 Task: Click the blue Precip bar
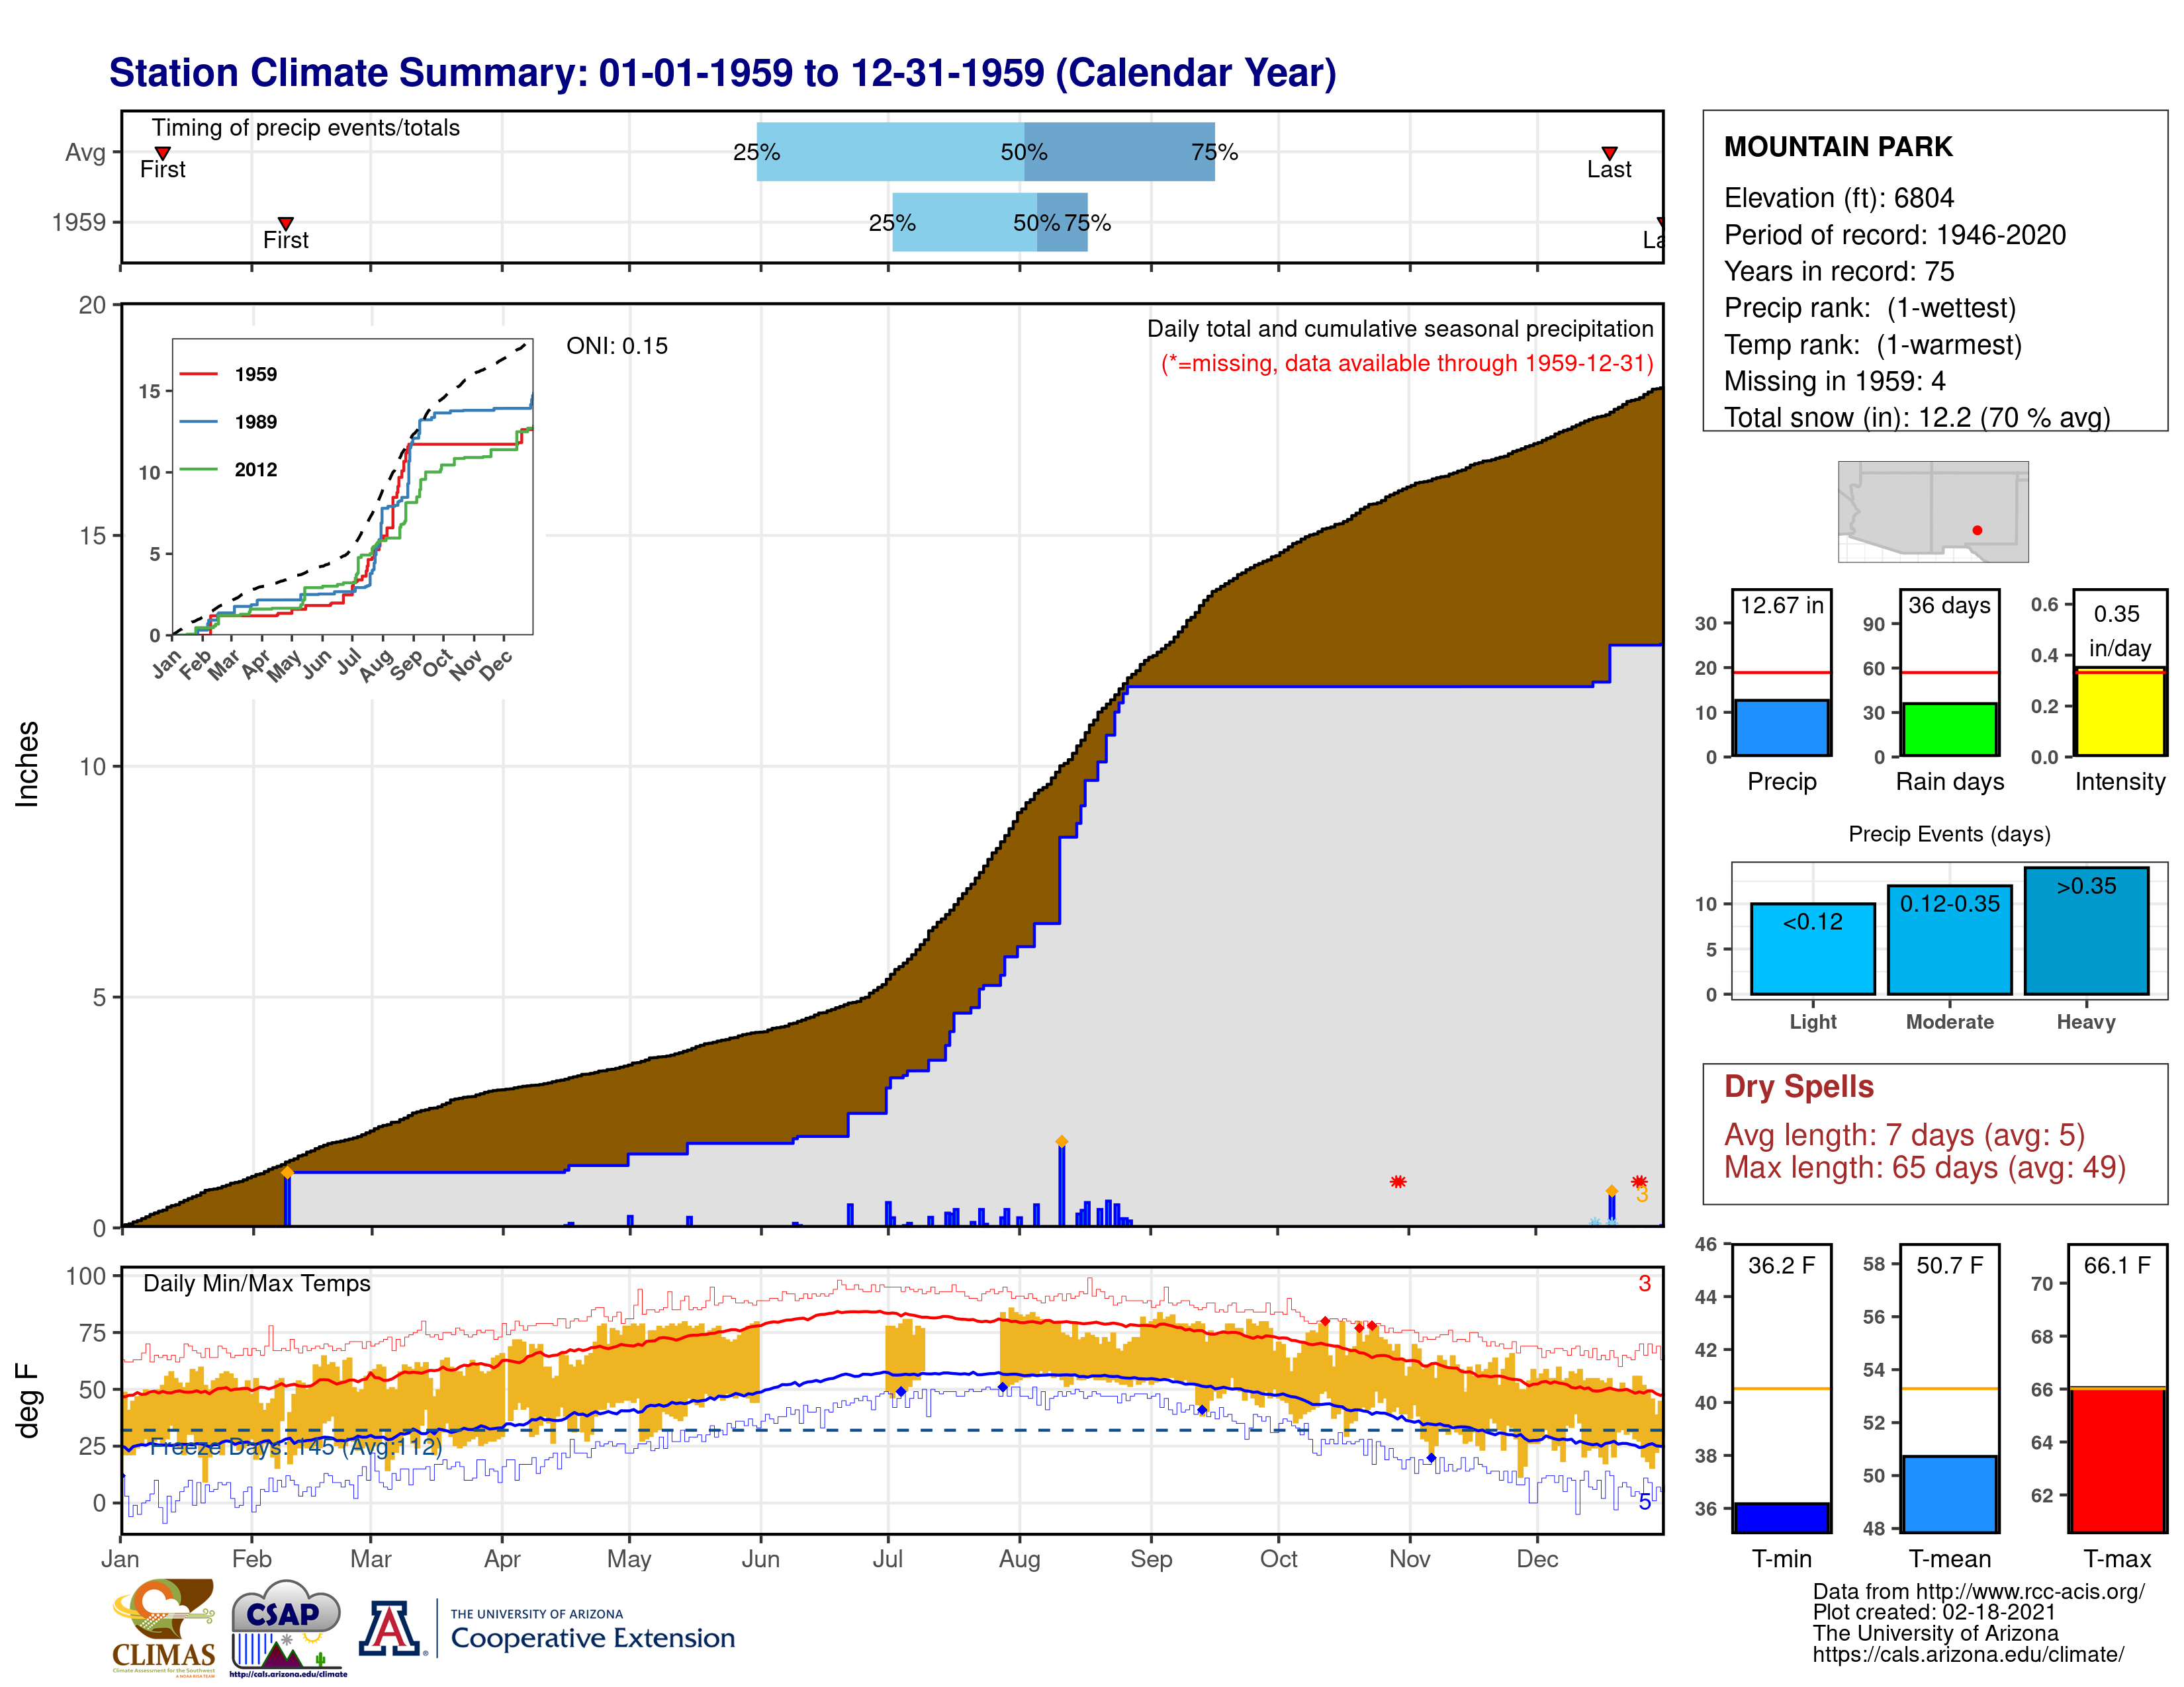pos(1781,728)
